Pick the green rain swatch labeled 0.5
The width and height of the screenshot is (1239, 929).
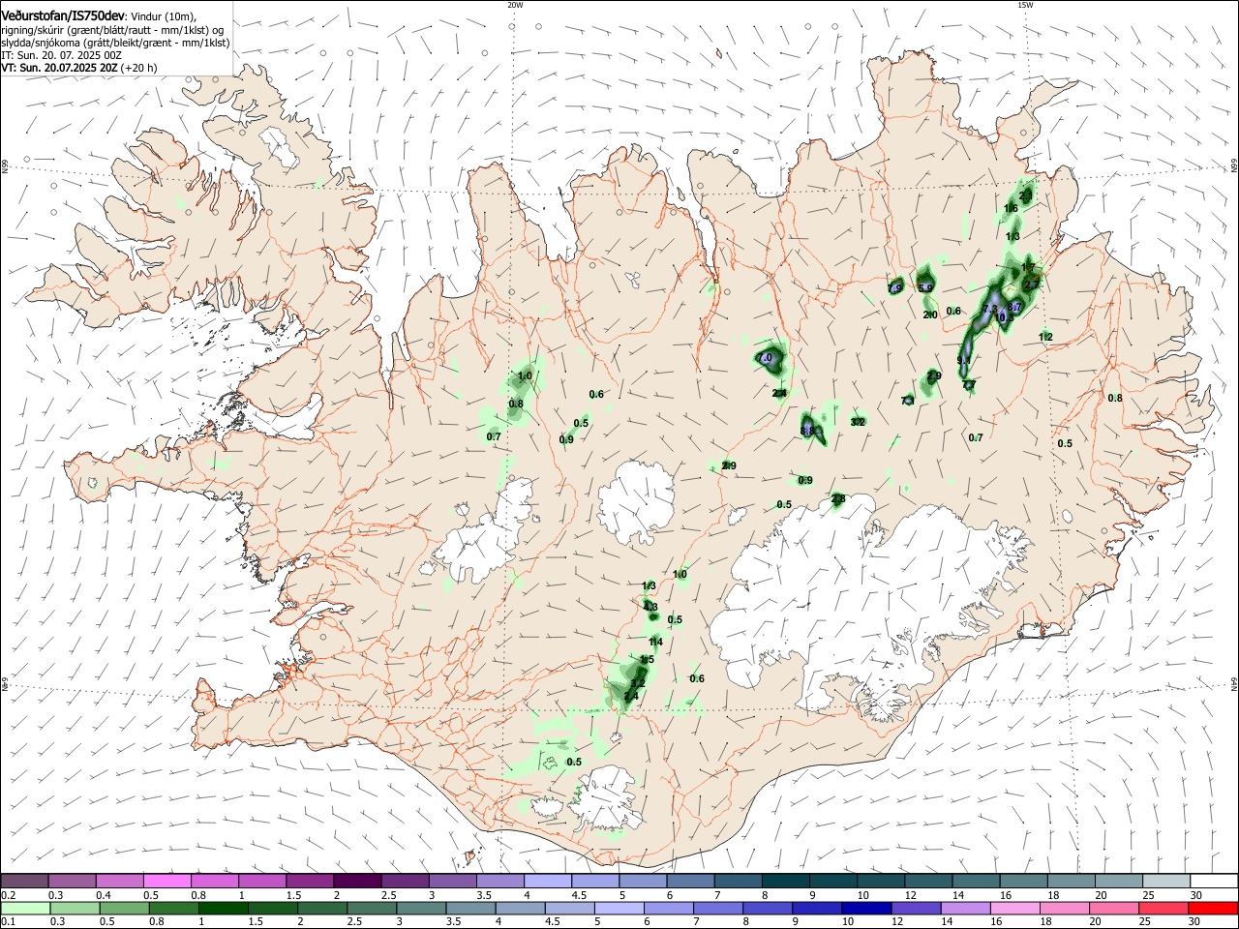124,908
